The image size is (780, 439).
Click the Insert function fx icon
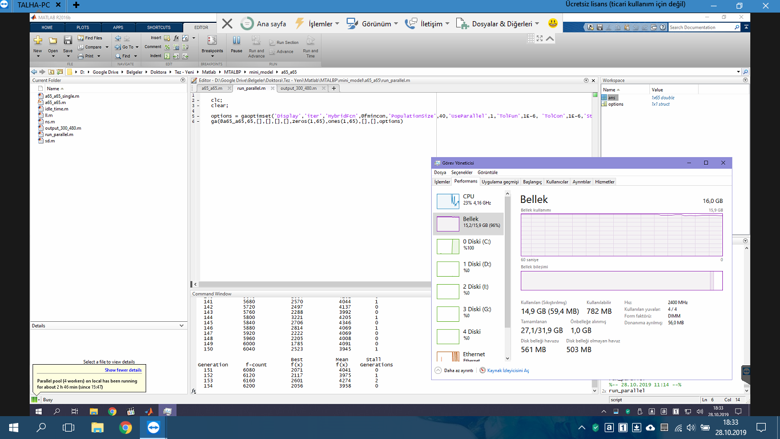tap(176, 38)
